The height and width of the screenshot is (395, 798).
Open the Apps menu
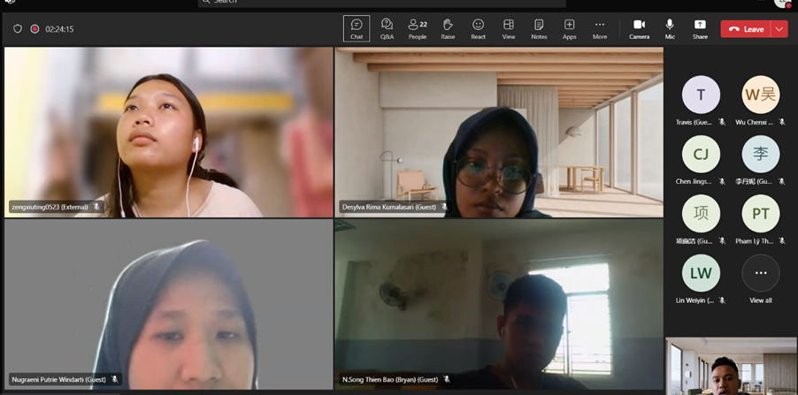point(570,28)
